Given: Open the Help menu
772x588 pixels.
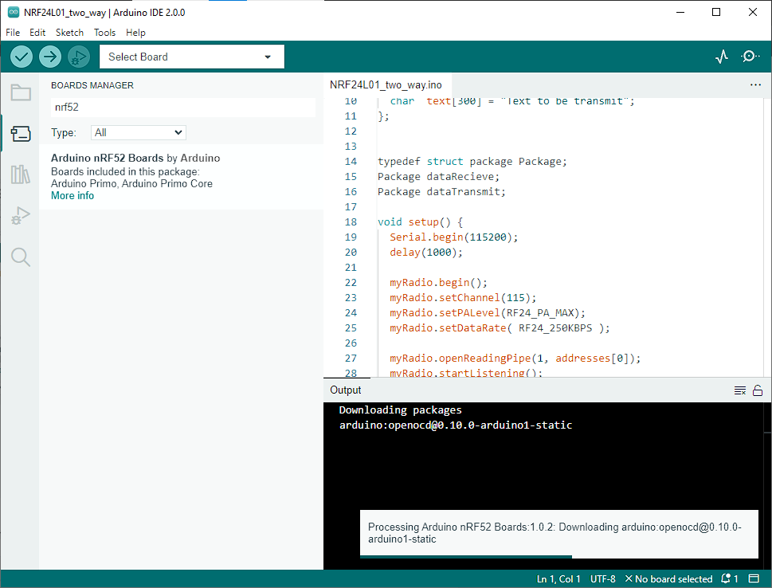Looking at the screenshot, I should (135, 33).
